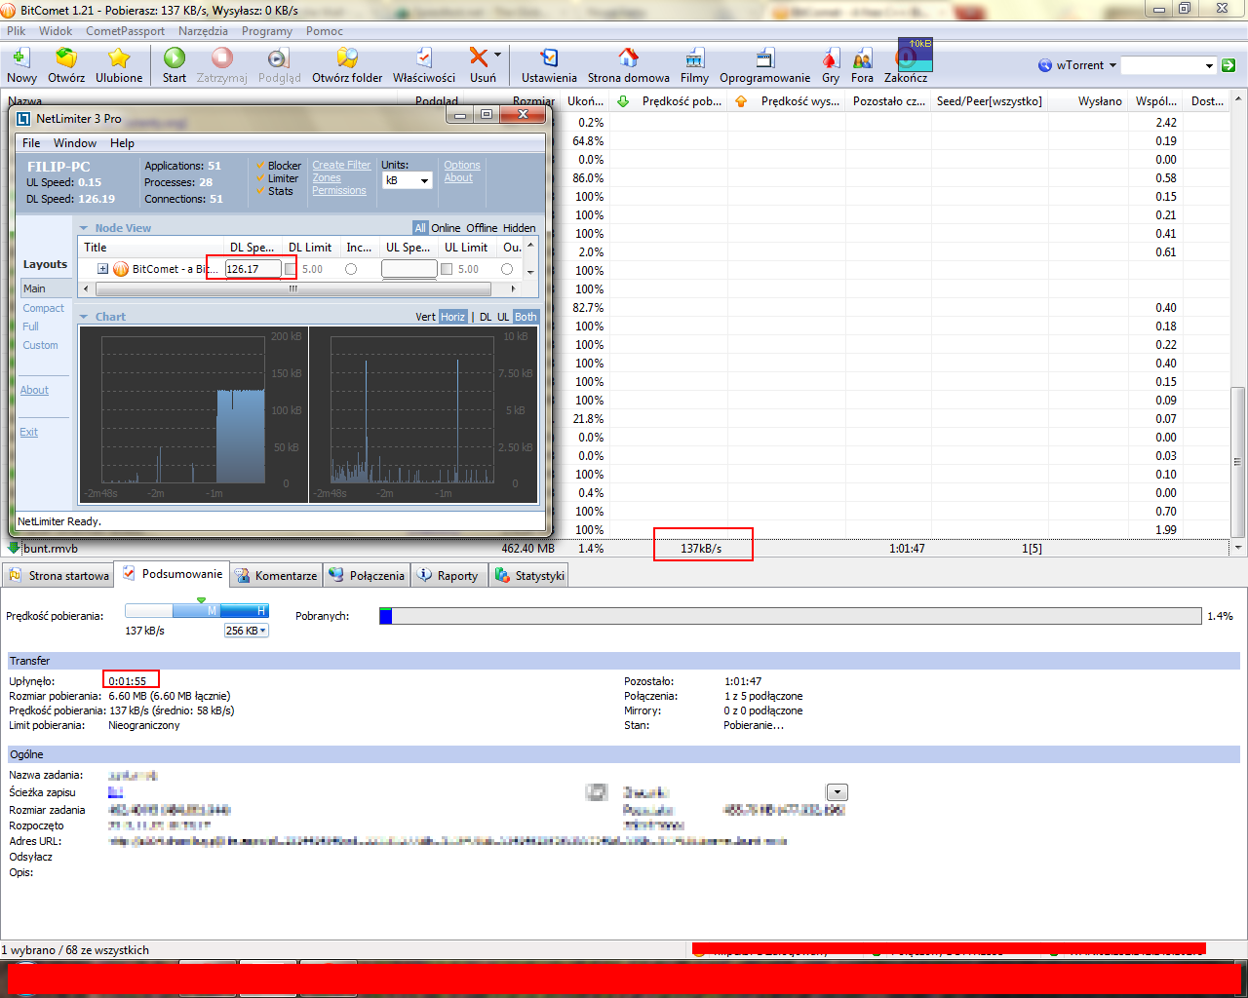
Task: Open the Plik menu in BitComet
Action: tap(17, 31)
